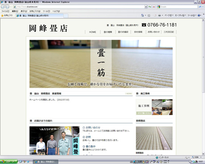The height and width of the screenshot is (164, 205).
Task: Click the printer icon in command bar
Action: [160, 15]
